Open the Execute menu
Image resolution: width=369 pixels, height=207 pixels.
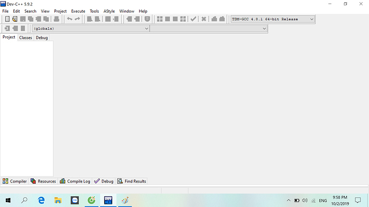(79, 11)
